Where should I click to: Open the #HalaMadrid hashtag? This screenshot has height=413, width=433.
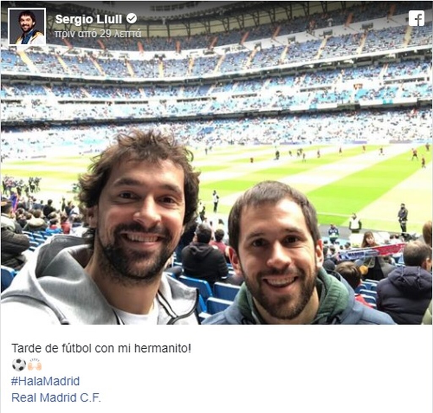point(45,381)
